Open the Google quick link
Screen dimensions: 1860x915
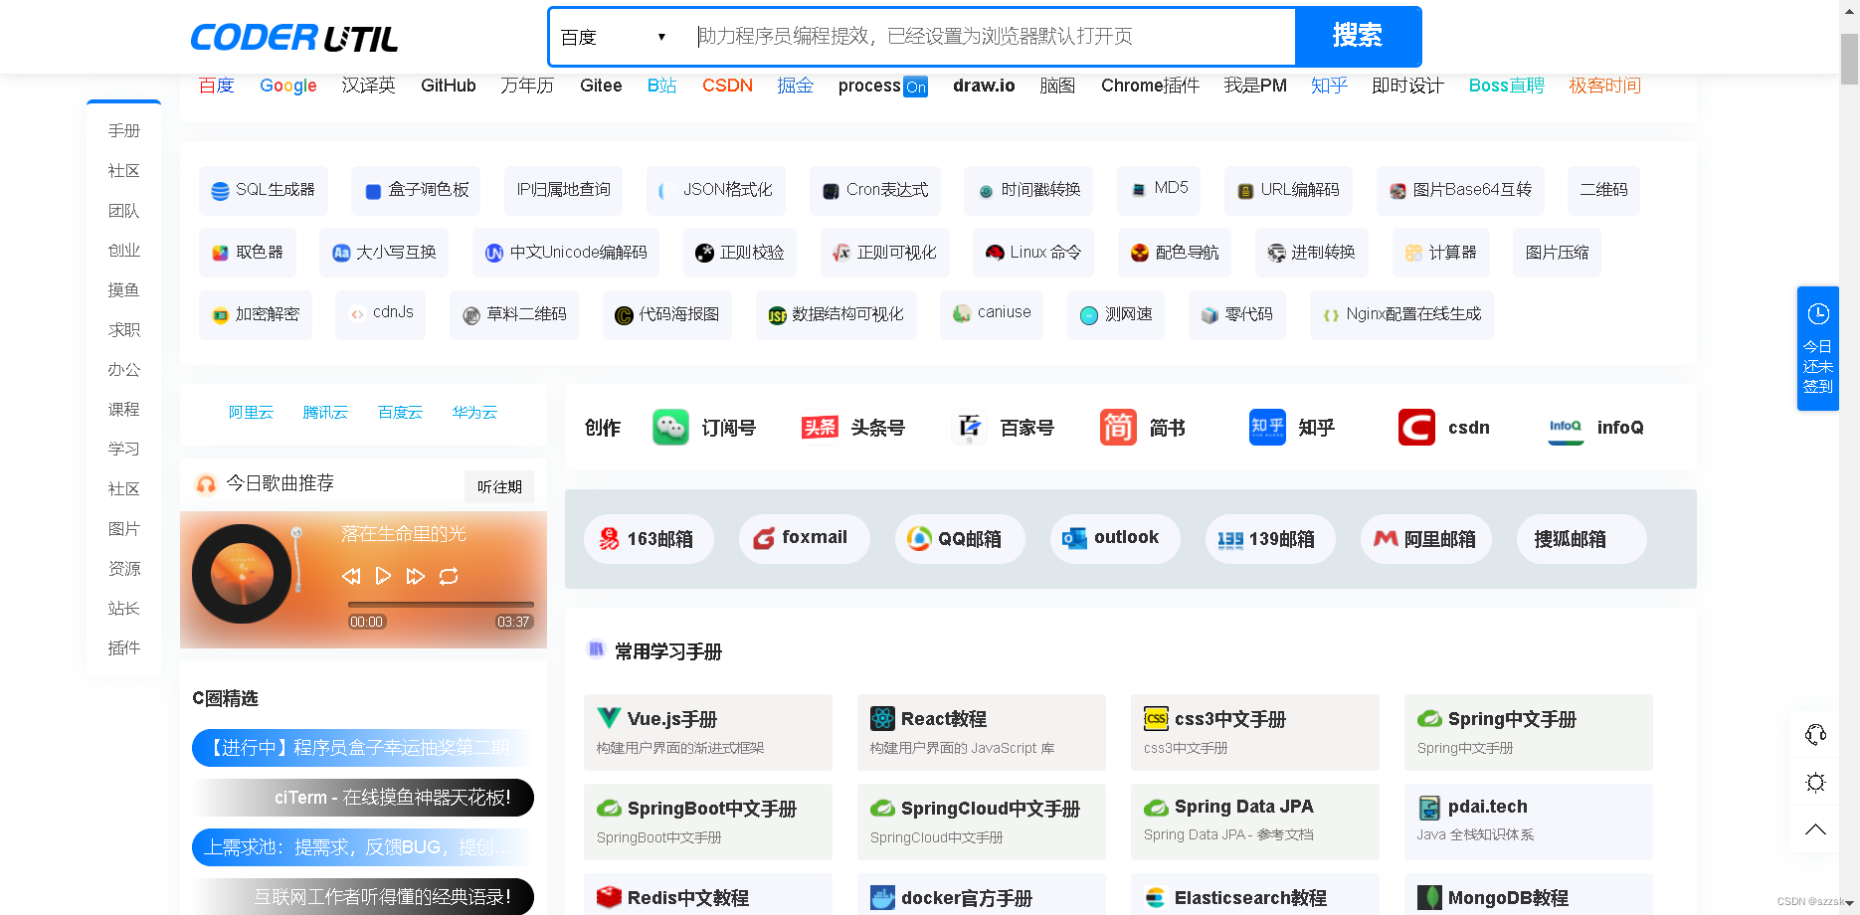(288, 86)
